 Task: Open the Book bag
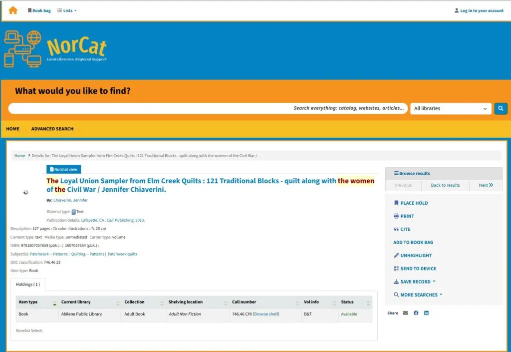click(x=39, y=10)
